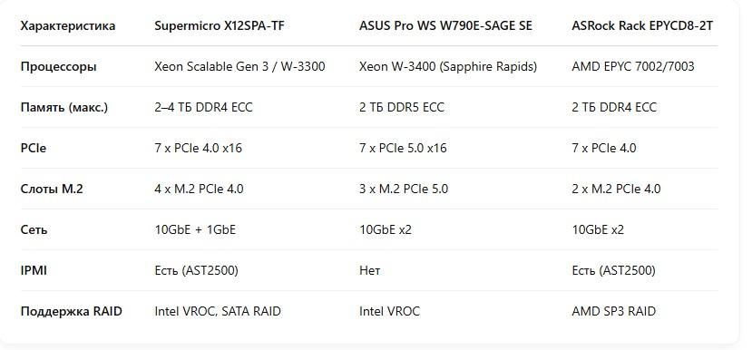Screen dimensions: 752x350
Task: Click the 10GbE + 1GbE cell
Action: [195, 229]
